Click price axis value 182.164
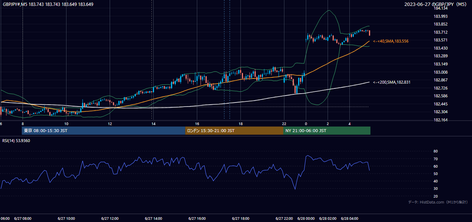The height and width of the screenshot is (222, 472). pyautogui.click(x=440, y=120)
